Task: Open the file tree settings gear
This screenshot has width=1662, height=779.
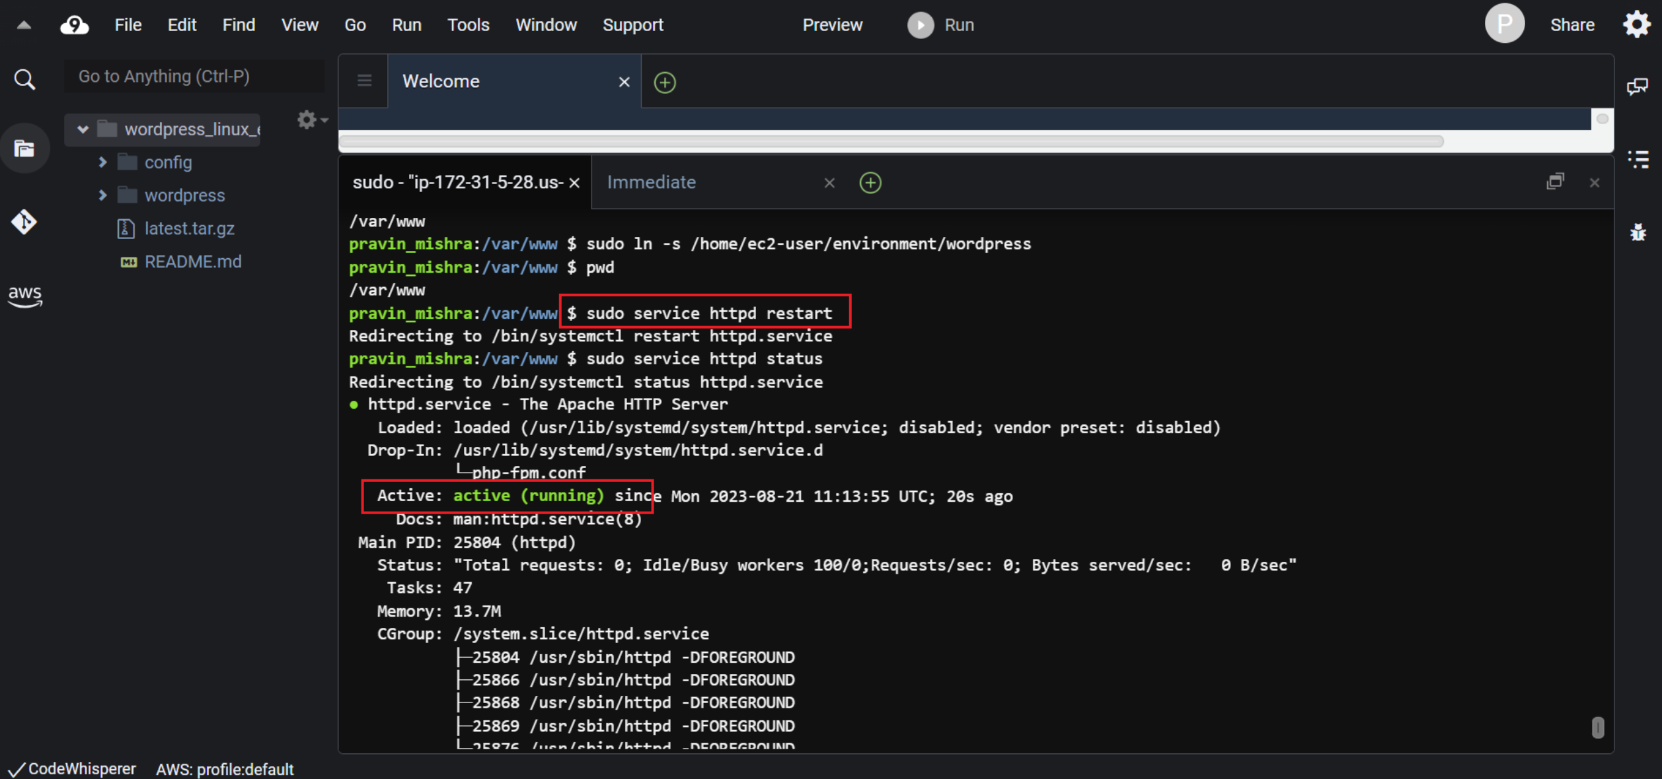Action: [x=312, y=119]
